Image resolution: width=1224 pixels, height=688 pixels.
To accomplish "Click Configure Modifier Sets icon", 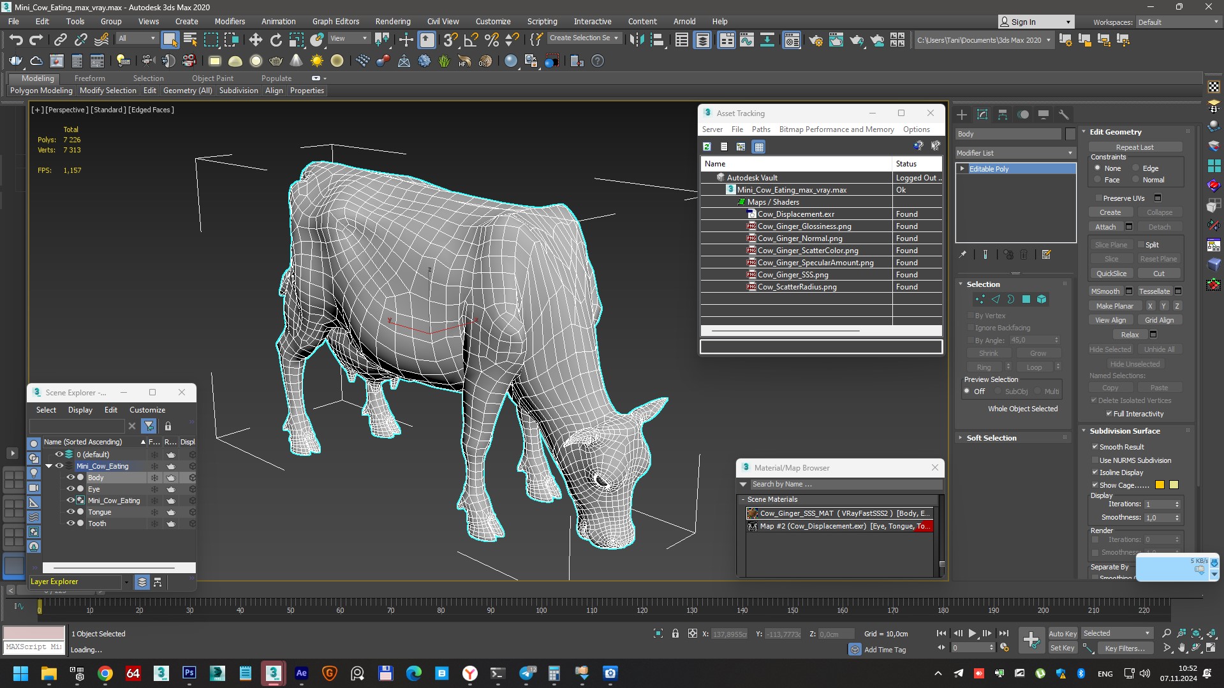I will point(1047,254).
